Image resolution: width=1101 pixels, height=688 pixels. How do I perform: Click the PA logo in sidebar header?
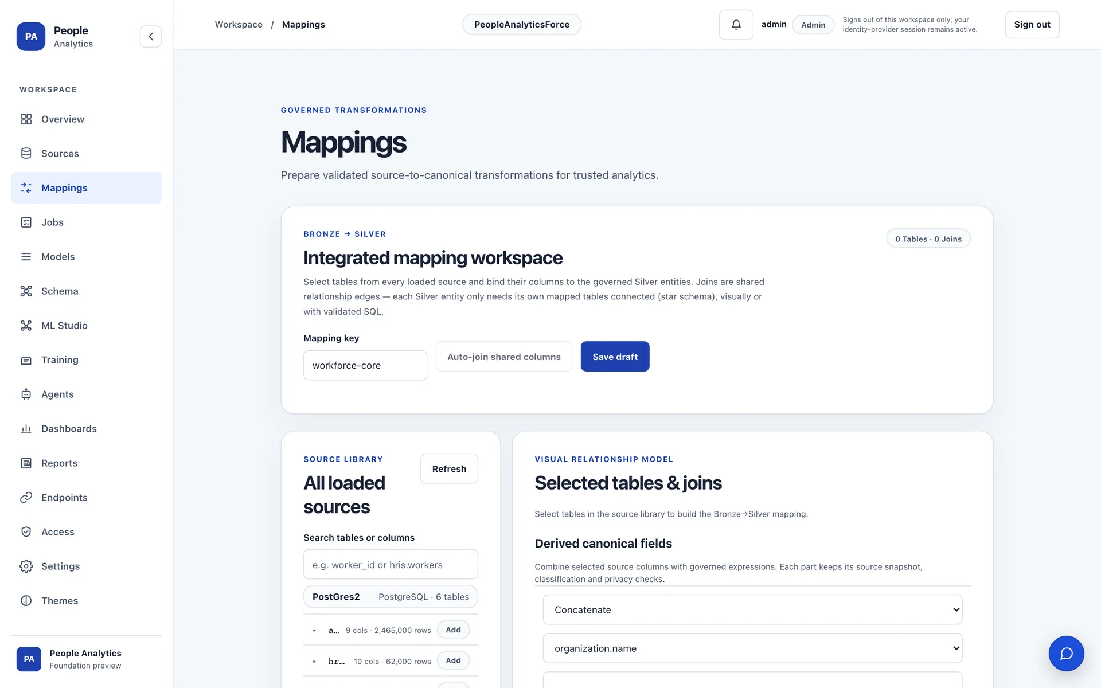[x=31, y=36]
